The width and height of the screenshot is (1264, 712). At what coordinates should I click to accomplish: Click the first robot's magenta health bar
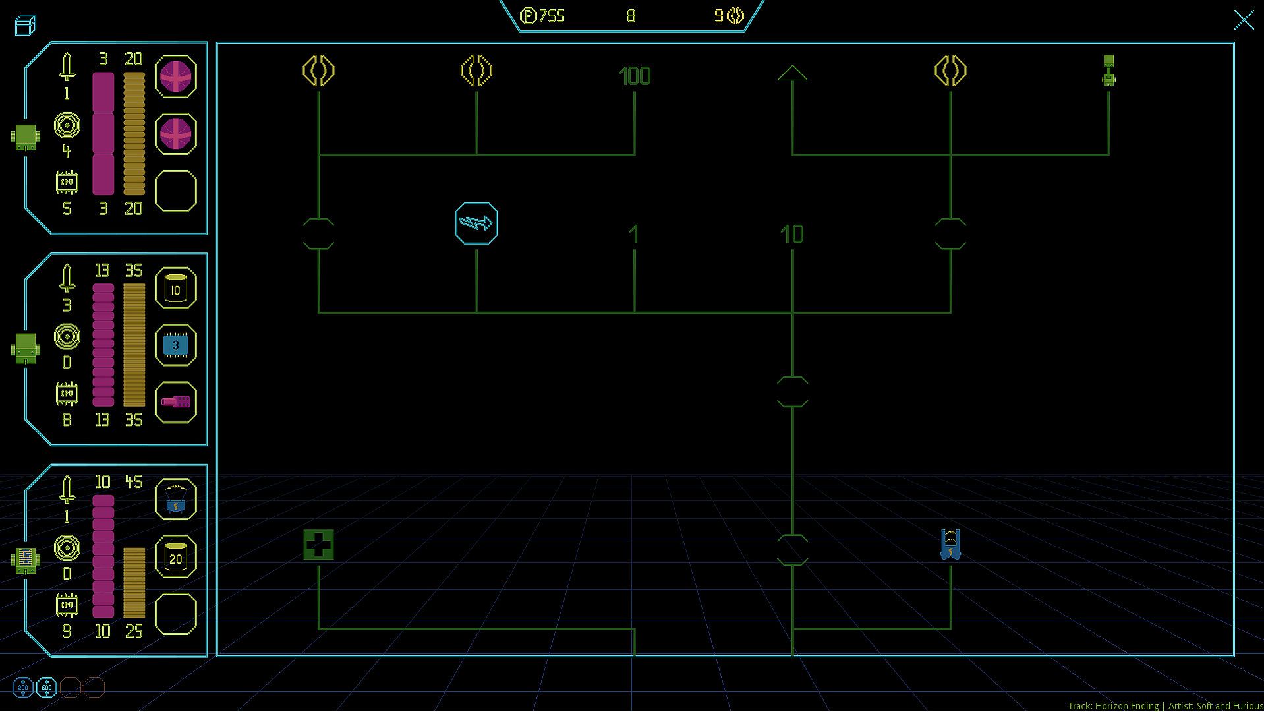pos(103,134)
